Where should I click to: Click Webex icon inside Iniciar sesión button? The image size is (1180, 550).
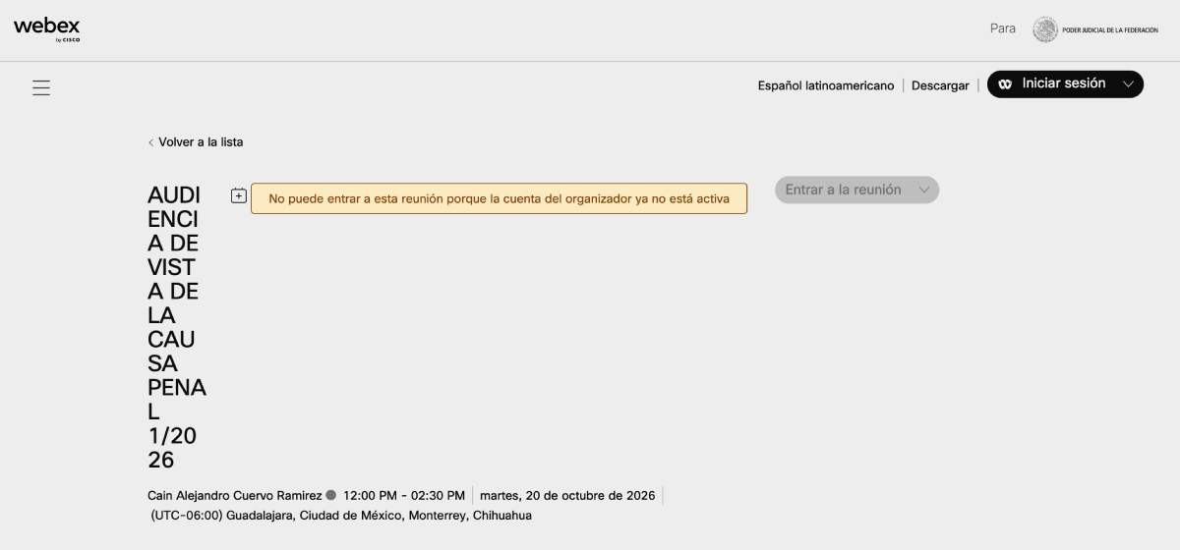click(1005, 84)
